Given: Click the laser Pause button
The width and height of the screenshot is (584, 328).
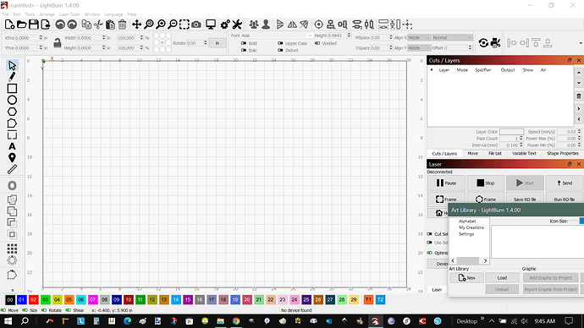Looking at the screenshot, I should 446,183.
